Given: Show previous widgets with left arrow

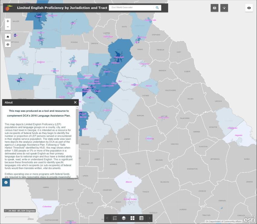Looking at the screenshot, I should pyautogui.click(x=107, y=218).
